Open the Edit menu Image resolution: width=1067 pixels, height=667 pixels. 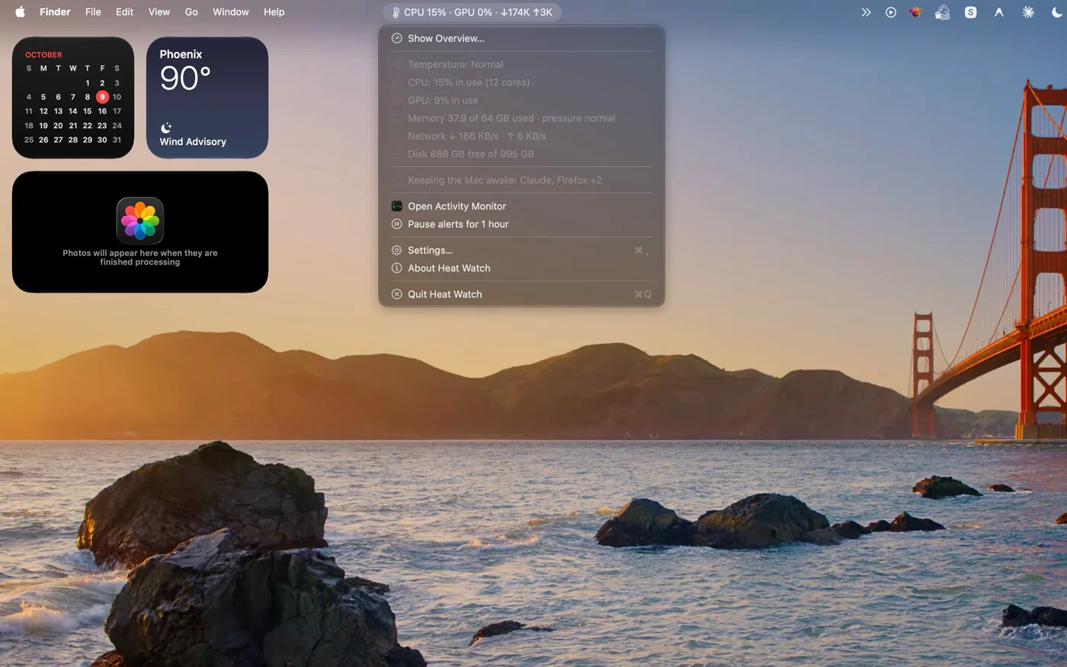pyautogui.click(x=124, y=12)
